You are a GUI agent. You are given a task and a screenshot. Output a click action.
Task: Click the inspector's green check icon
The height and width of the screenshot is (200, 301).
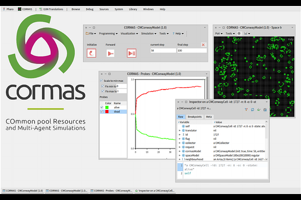pyautogui.click(x=259, y=109)
